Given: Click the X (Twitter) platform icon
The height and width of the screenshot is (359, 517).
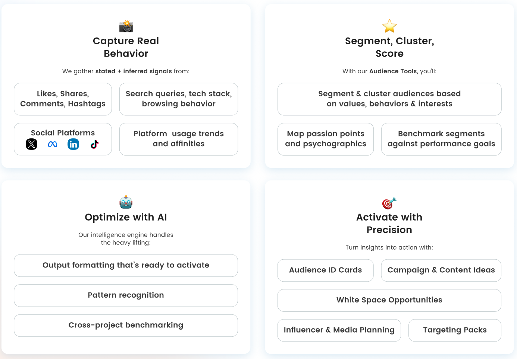Looking at the screenshot, I should point(32,144).
